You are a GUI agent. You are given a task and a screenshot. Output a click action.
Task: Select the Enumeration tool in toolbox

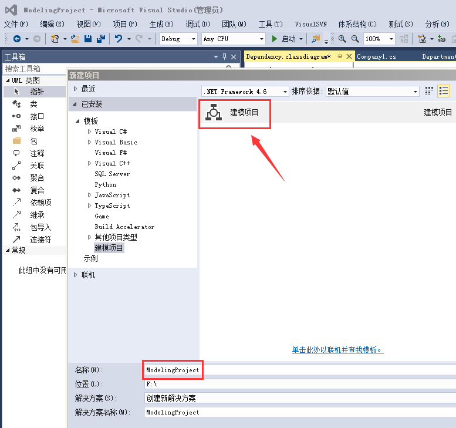pos(34,129)
